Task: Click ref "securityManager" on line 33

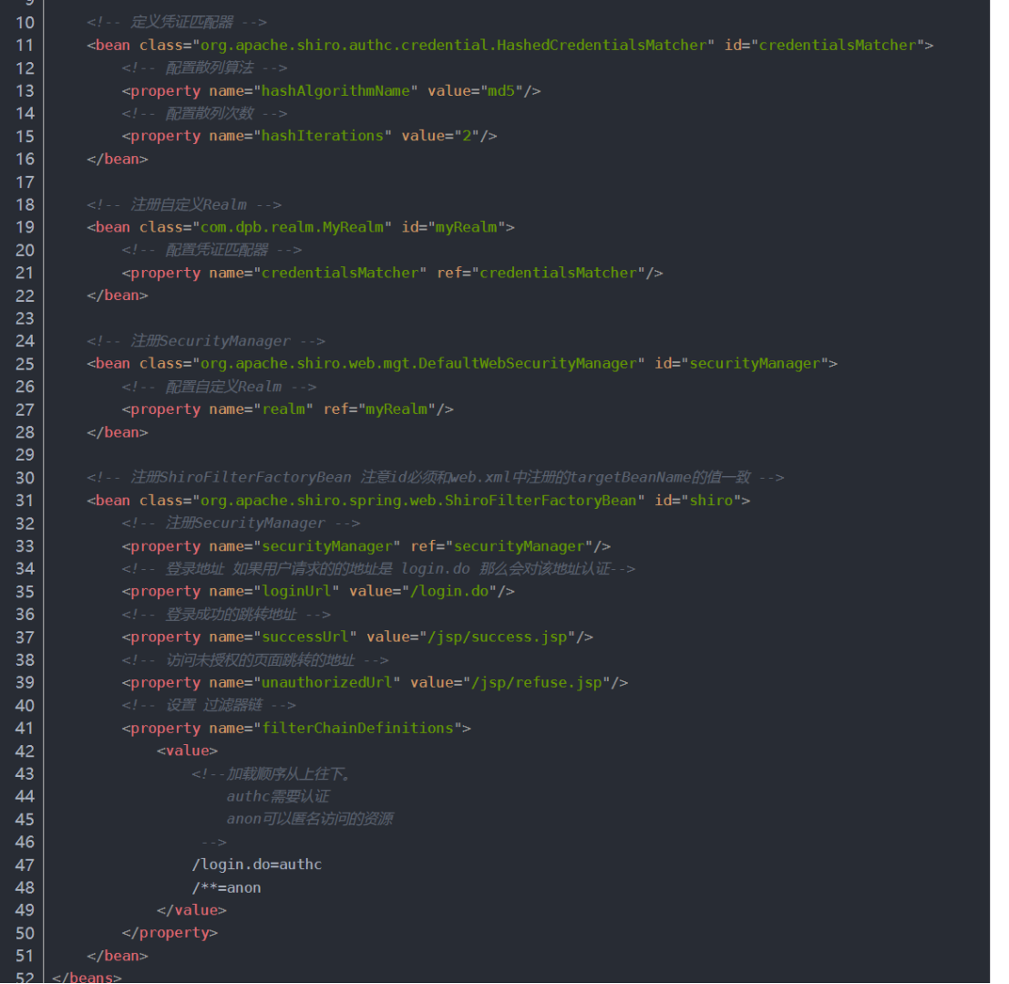Action: (x=519, y=547)
